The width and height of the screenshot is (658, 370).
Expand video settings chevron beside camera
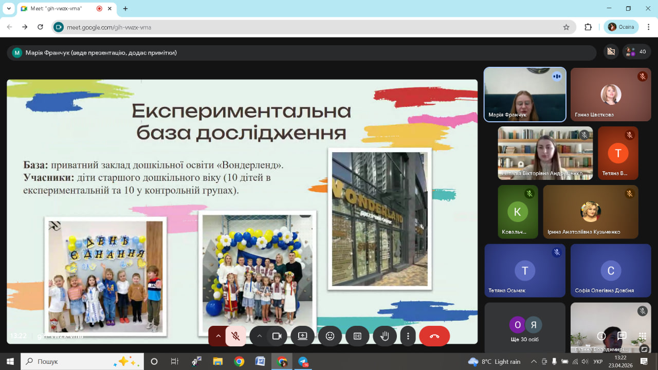pyautogui.click(x=260, y=336)
